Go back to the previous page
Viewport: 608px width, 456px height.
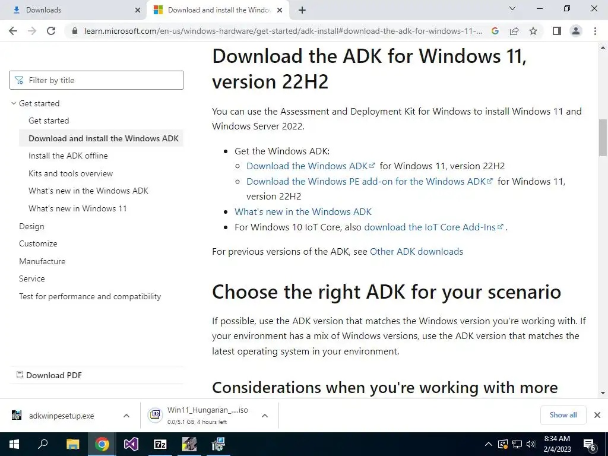[13, 31]
